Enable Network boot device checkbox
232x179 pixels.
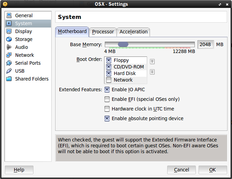(109, 80)
